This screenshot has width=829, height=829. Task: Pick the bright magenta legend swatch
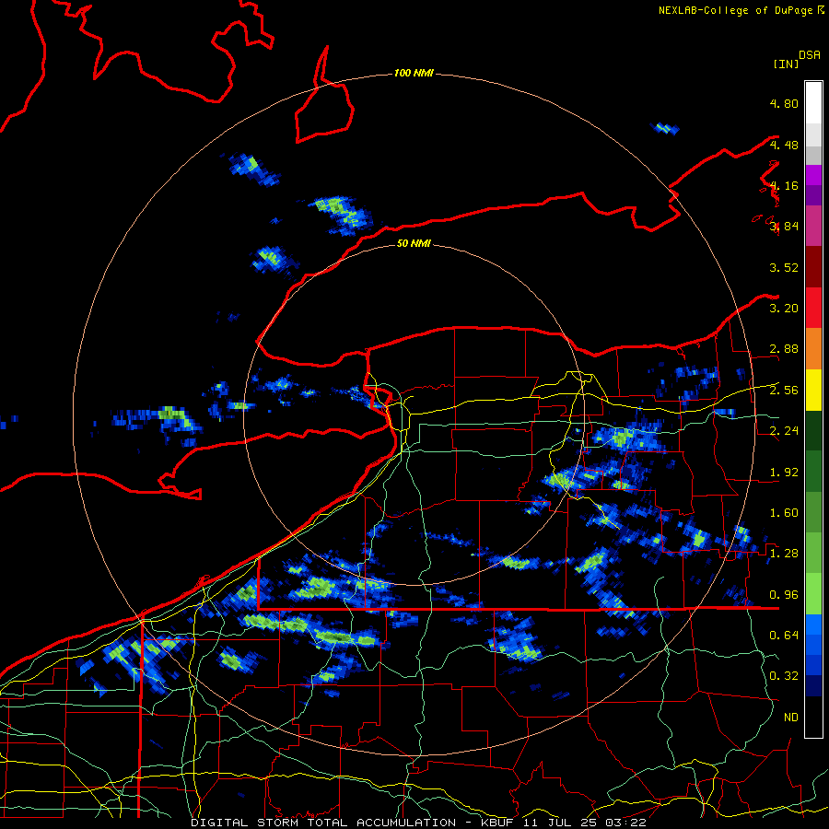click(813, 174)
